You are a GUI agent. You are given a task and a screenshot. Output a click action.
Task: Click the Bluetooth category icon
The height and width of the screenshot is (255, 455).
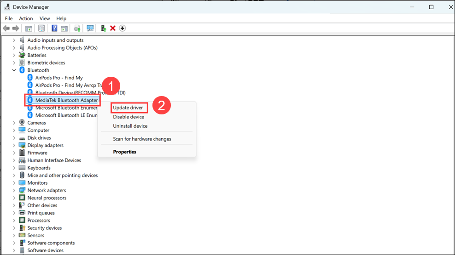point(22,70)
